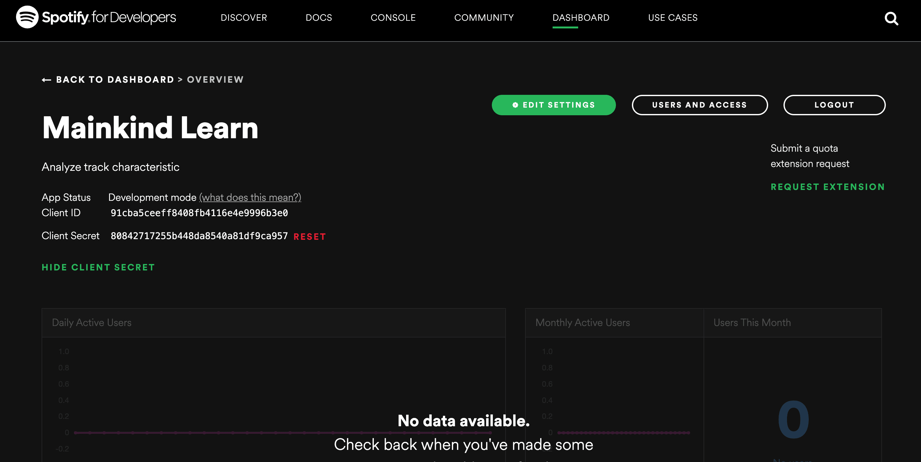The image size is (921, 462).
Task: Click Back to Dashboard breadcrumb link
Action: click(x=115, y=80)
